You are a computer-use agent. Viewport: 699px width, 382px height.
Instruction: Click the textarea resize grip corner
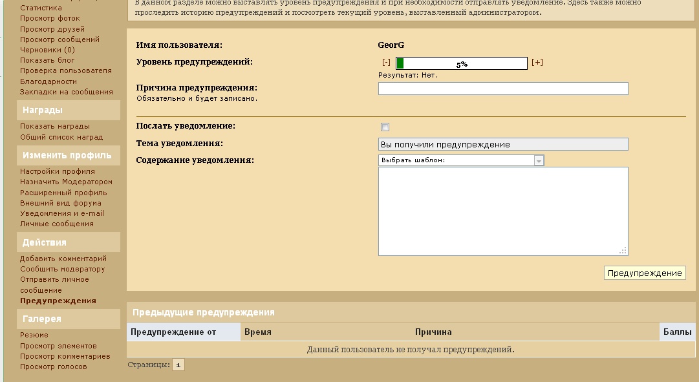click(623, 251)
